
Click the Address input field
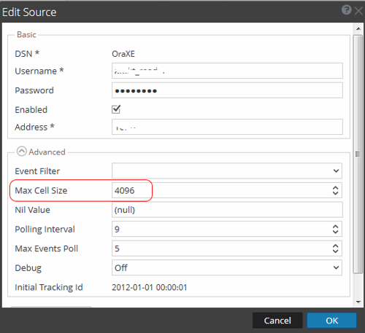227,127
